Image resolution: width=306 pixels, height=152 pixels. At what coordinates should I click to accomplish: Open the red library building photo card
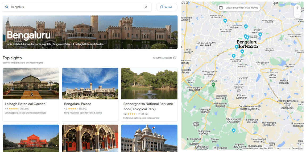click(31, 138)
